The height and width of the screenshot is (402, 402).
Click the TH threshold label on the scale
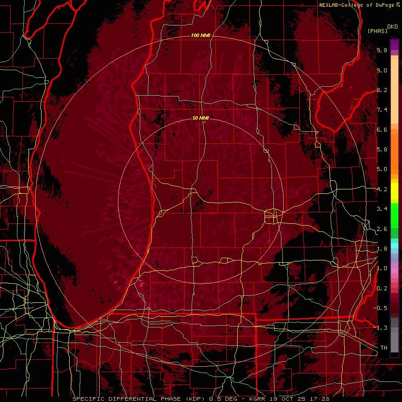pyautogui.click(x=384, y=348)
